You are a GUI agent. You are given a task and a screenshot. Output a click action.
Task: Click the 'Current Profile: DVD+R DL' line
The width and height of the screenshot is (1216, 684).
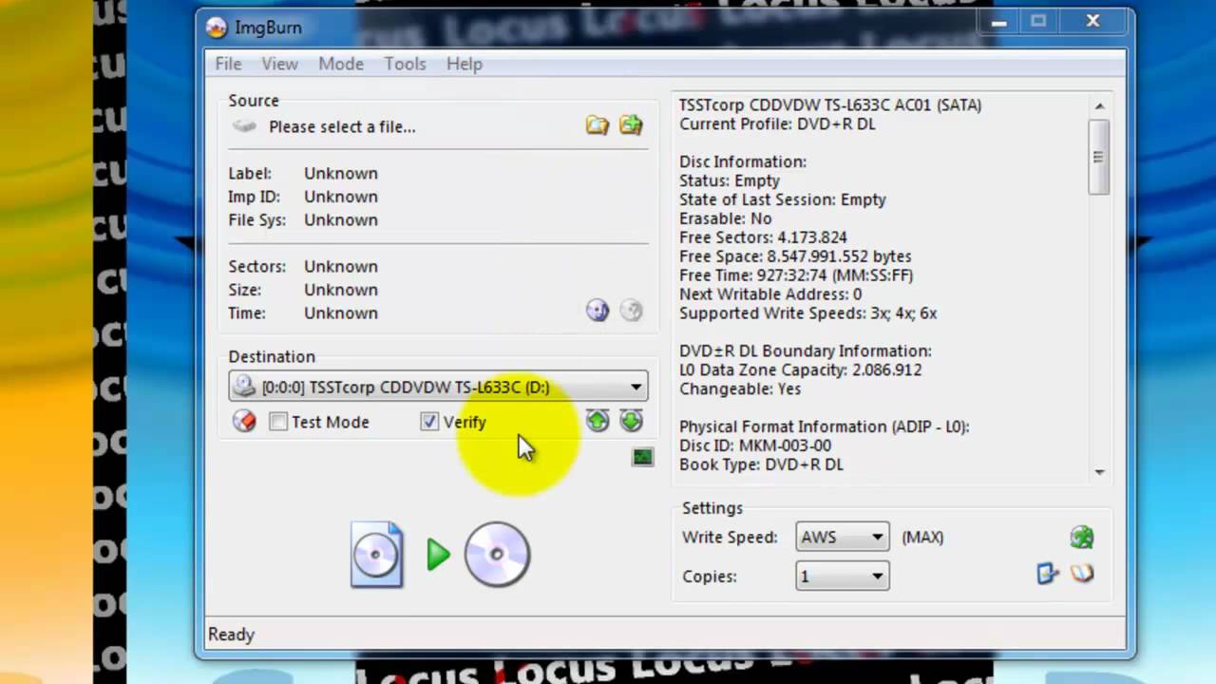point(777,123)
